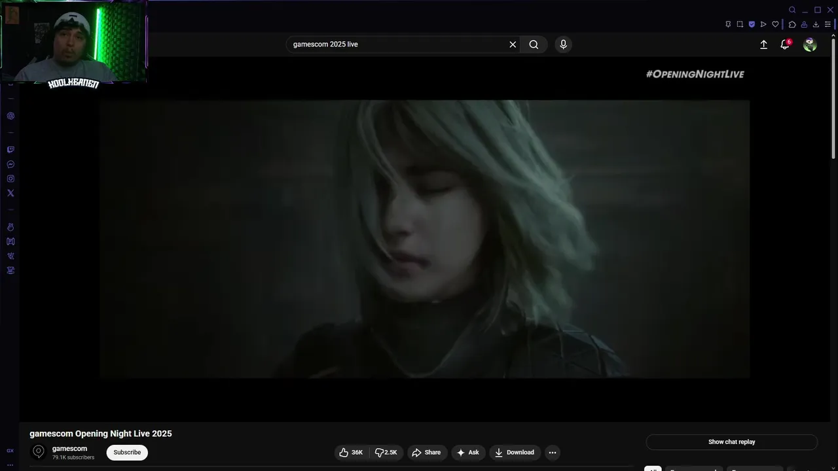Click the Ask AI button
838x471 pixels.
click(x=468, y=453)
